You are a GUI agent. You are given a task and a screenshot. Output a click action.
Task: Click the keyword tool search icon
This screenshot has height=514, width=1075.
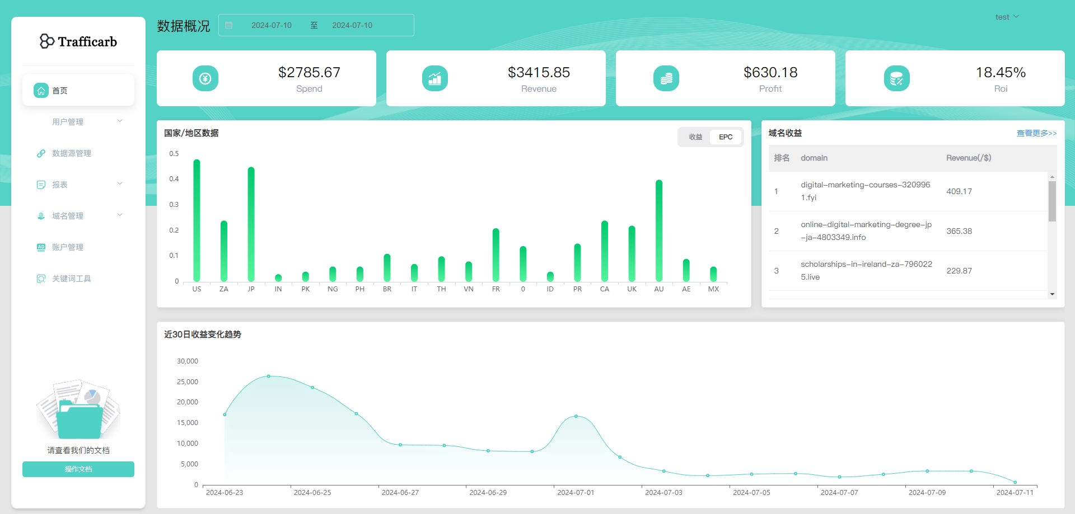pos(41,279)
